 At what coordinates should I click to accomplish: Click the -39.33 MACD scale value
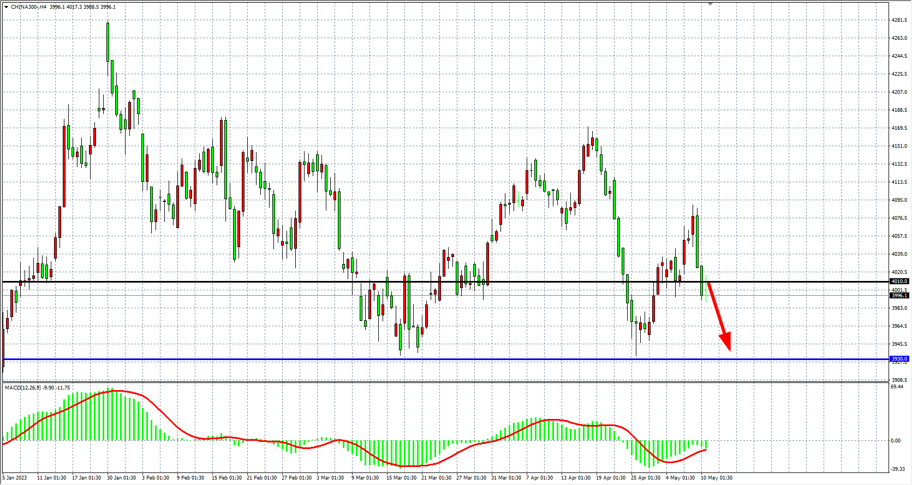point(897,469)
